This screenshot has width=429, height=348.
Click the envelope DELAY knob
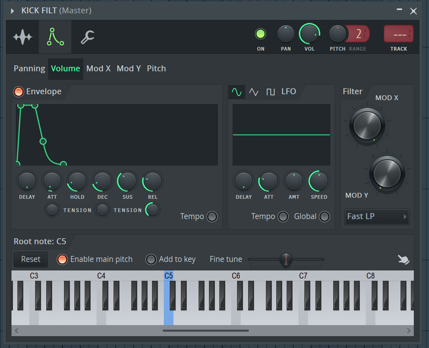click(x=27, y=181)
